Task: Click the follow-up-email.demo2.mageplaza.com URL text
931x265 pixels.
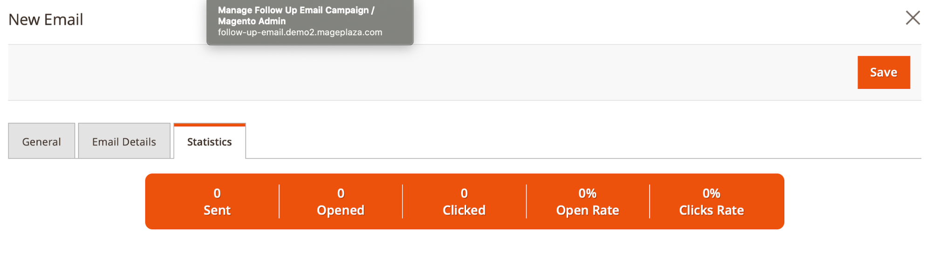Action: pyautogui.click(x=300, y=33)
